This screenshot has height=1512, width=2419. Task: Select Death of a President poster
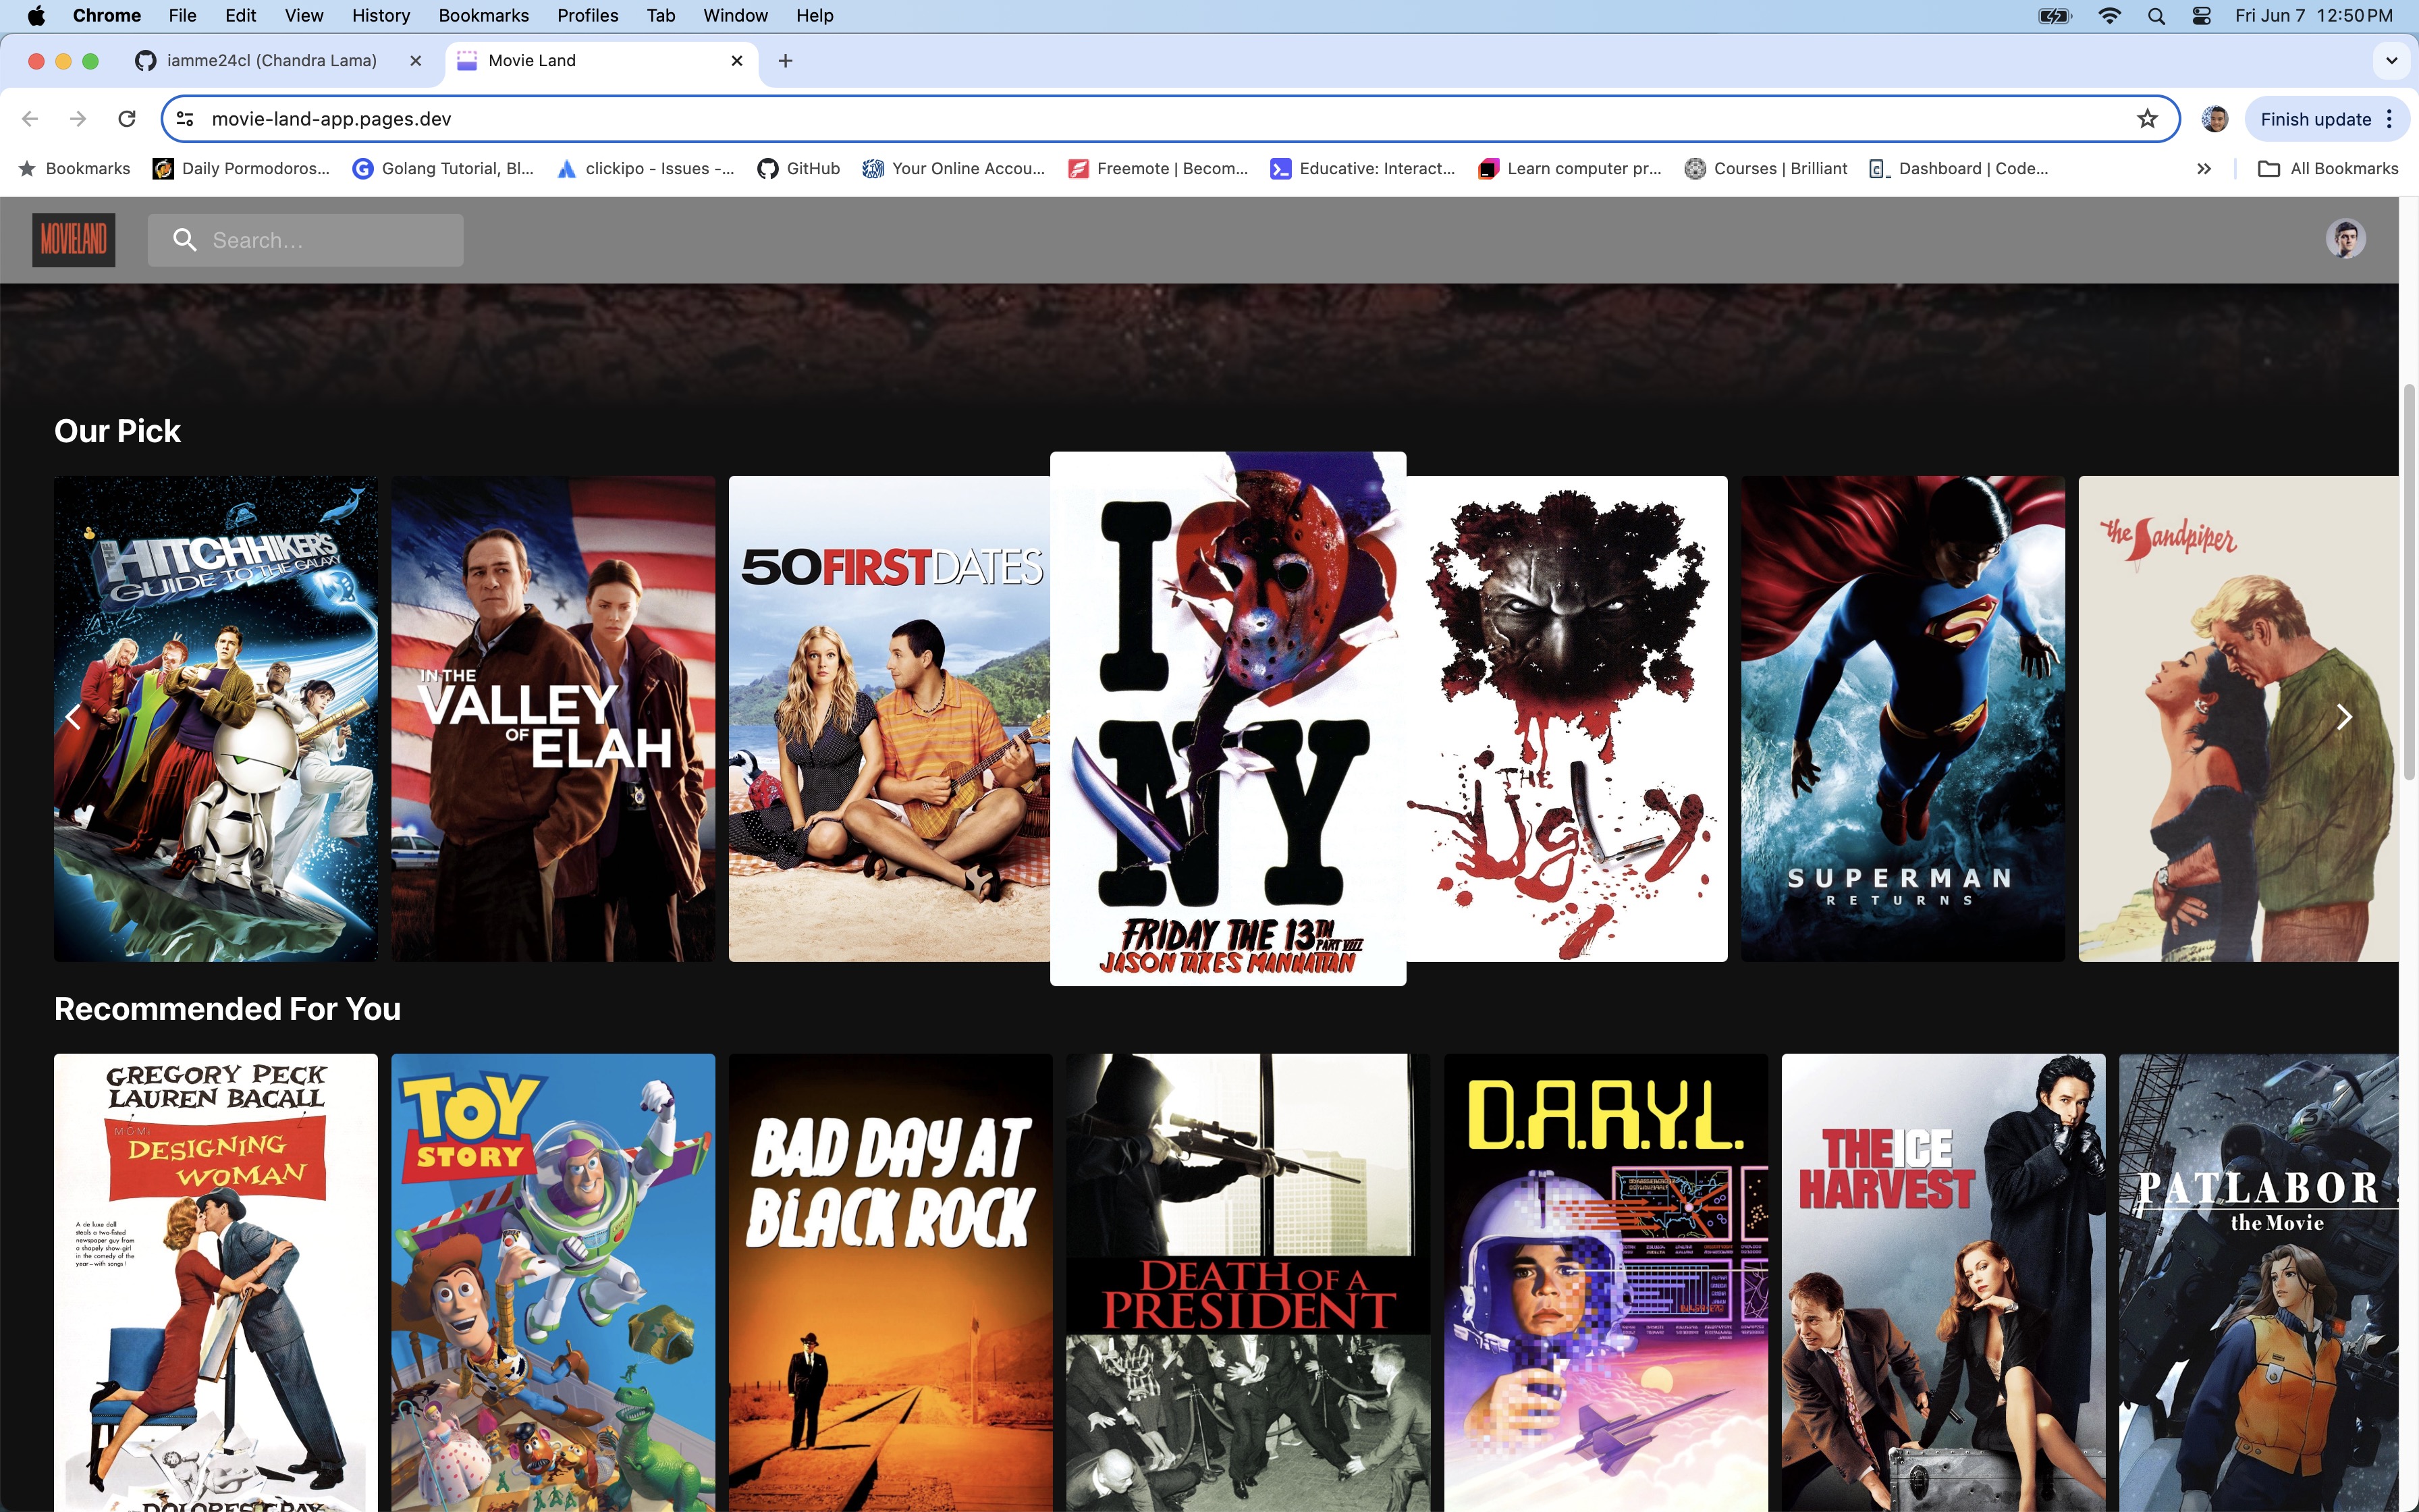point(1249,1283)
